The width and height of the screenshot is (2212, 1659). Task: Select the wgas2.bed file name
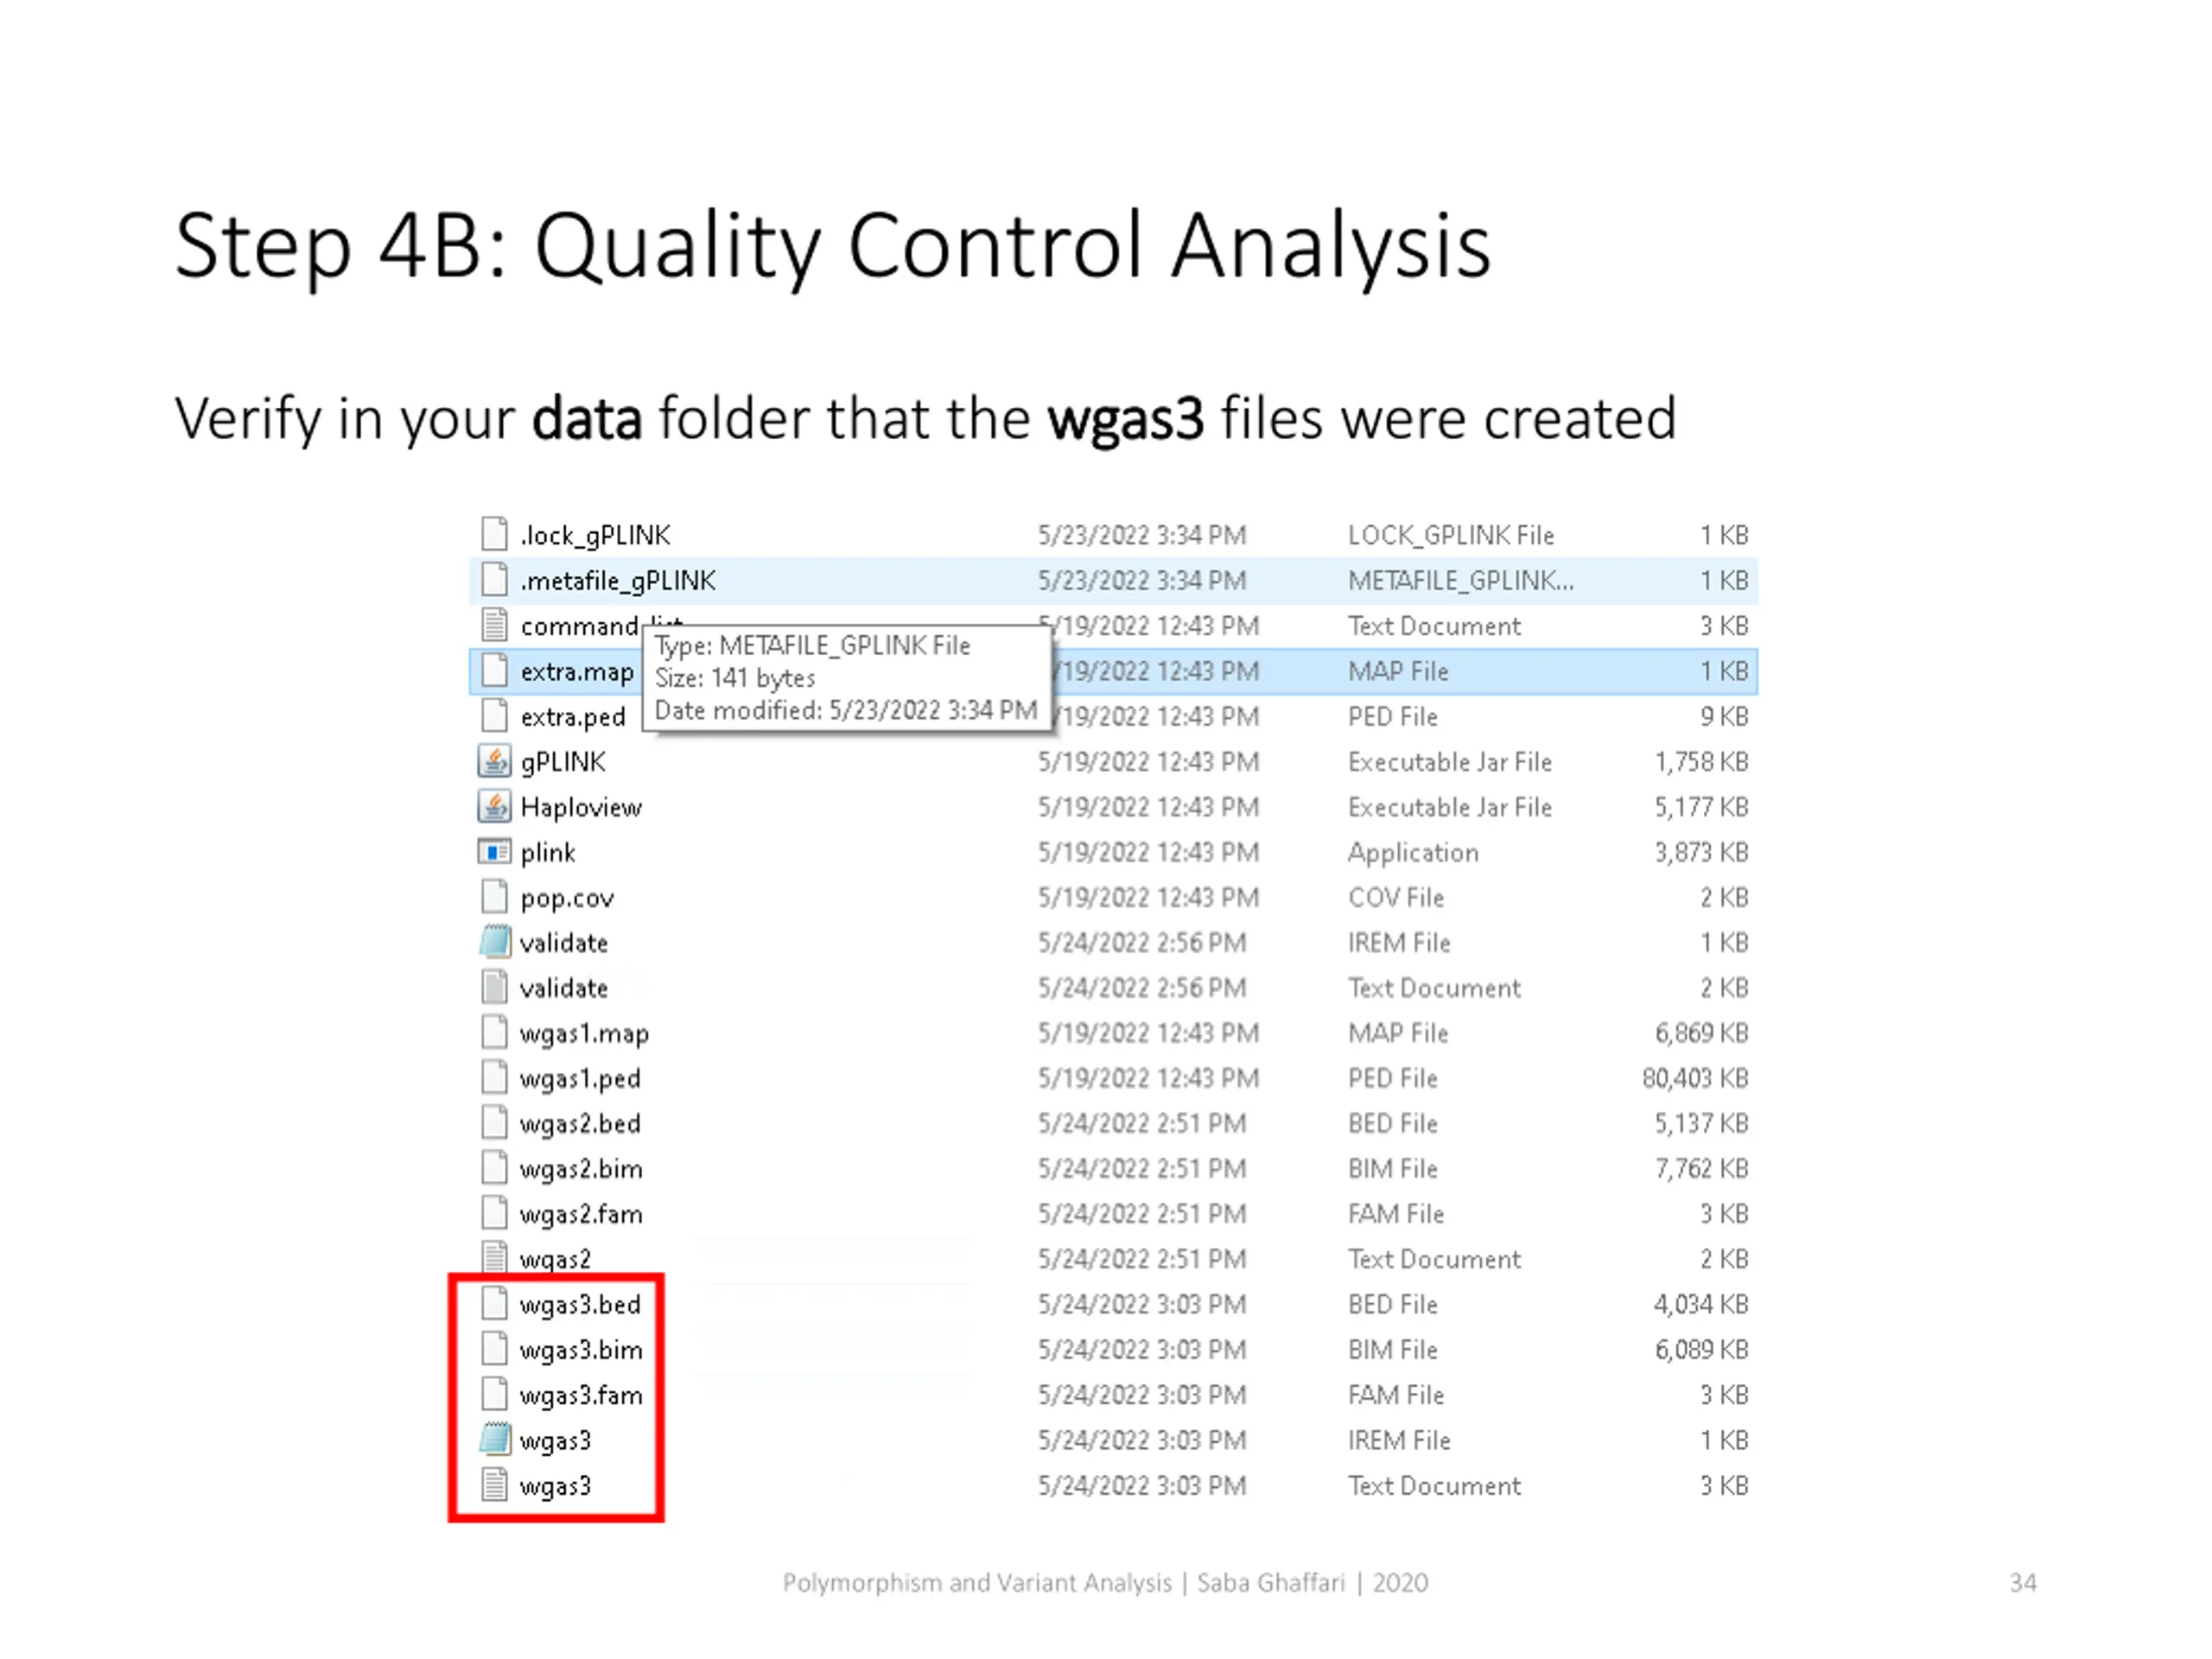click(x=580, y=1124)
